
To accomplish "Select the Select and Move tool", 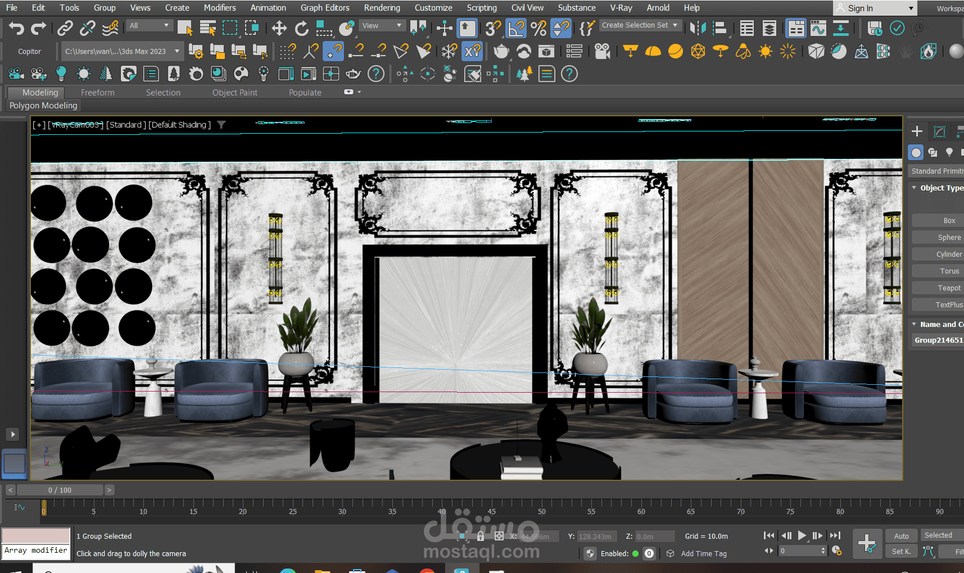I will [x=279, y=28].
